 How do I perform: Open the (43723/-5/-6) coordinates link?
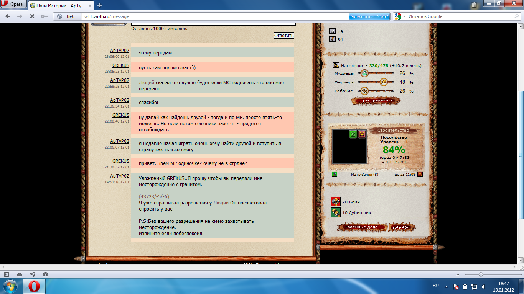point(154,197)
